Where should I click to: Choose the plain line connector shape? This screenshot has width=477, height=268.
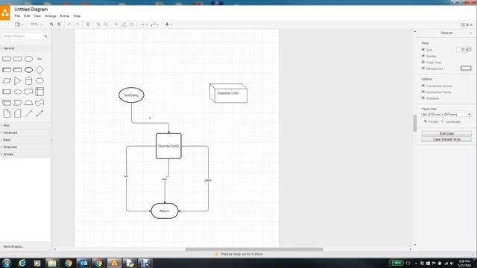tap(28, 114)
